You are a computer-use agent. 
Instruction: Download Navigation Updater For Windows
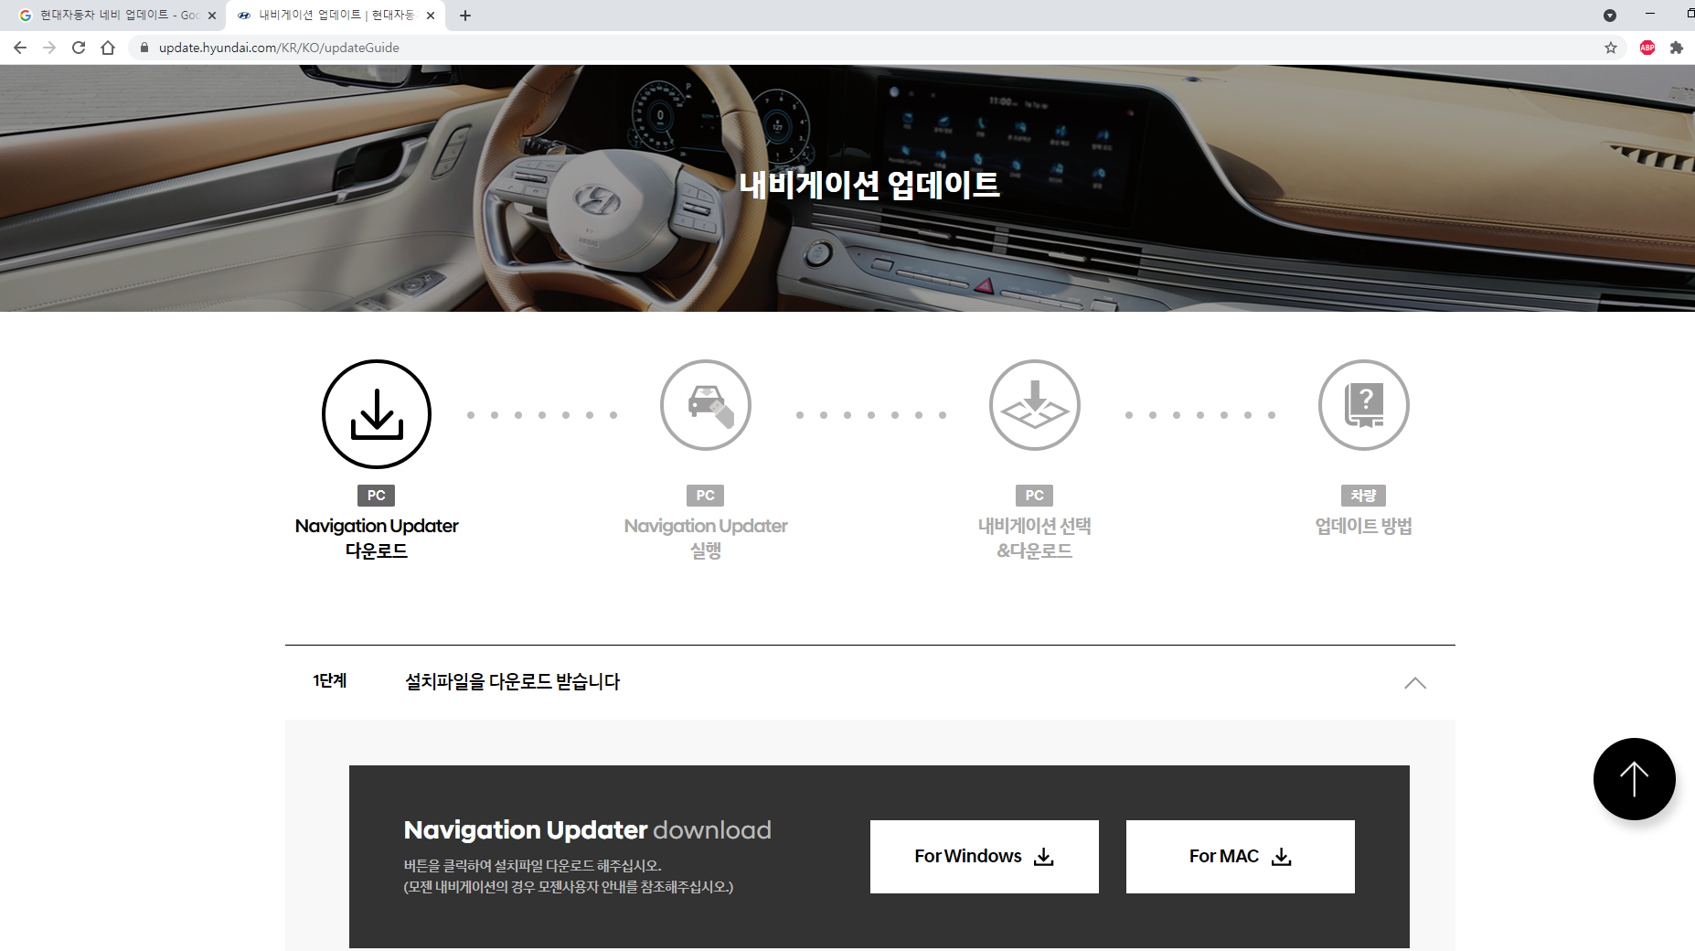tap(985, 857)
